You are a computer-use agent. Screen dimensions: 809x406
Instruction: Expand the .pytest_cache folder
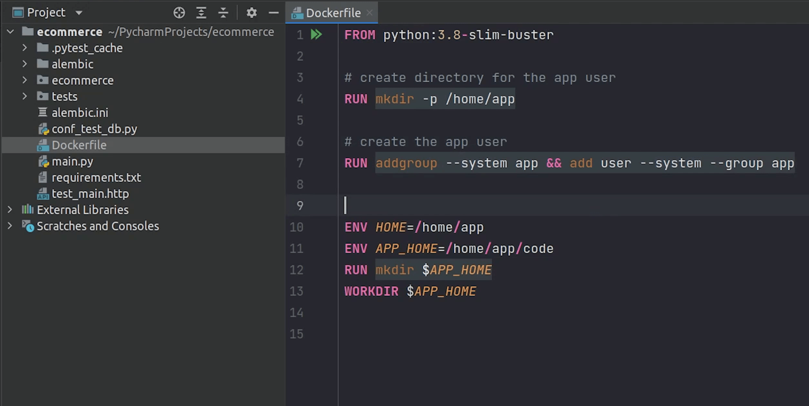pos(25,48)
